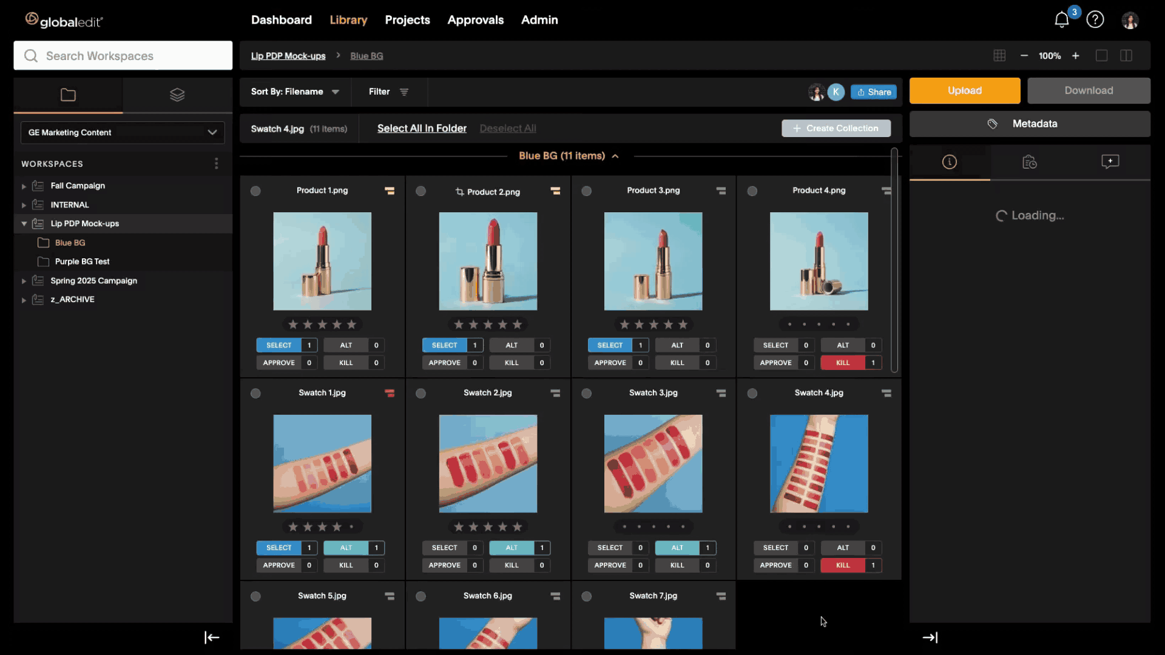Viewport: 1165px width, 655px height.
Task: Open the Approvals menu
Action: [x=475, y=20]
